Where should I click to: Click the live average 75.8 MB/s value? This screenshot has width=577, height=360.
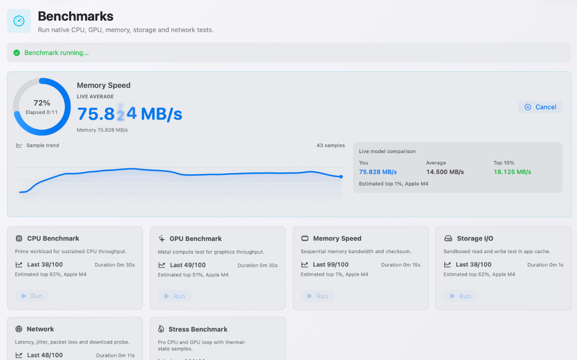point(130,114)
